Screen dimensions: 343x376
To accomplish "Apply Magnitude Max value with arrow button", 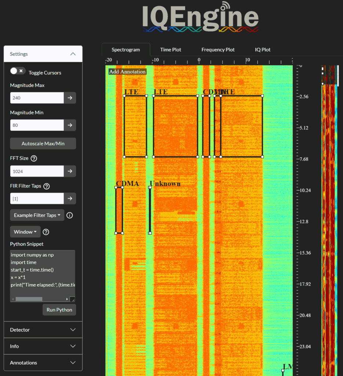I will pos(70,98).
